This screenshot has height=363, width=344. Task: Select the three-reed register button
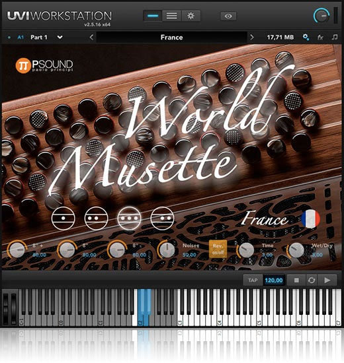[129, 218]
